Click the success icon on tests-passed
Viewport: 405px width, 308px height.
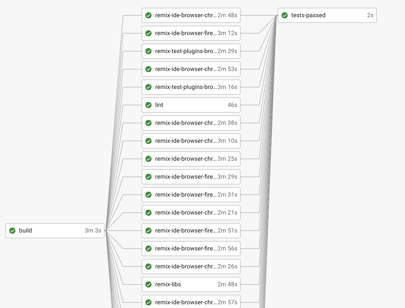coord(285,15)
